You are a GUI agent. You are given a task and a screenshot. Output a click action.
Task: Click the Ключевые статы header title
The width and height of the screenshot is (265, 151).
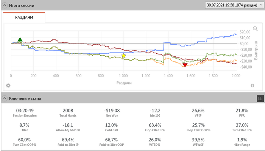[25, 98]
